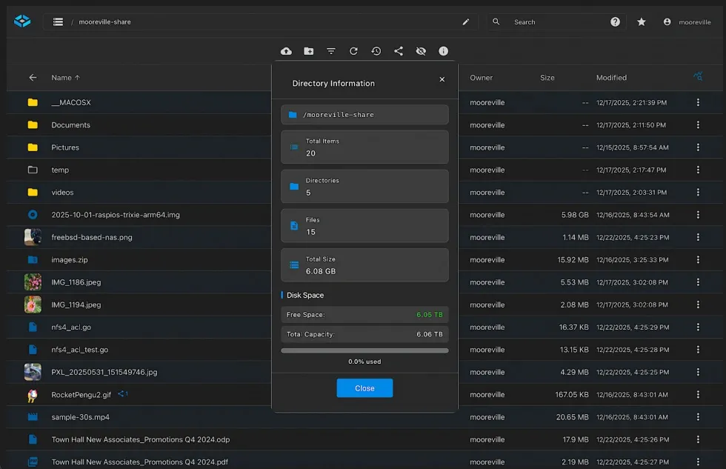Navigate up using the back arrow
Screen dimensions: 726x469
[x=33, y=77]
